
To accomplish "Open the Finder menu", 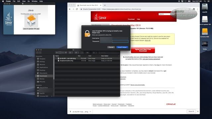I will click(x=8, y=1).
